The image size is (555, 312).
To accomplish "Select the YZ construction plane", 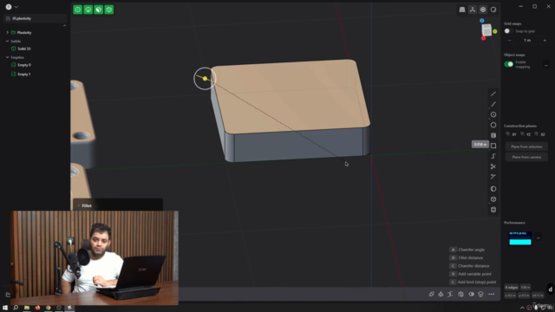I will click(526, 134).
